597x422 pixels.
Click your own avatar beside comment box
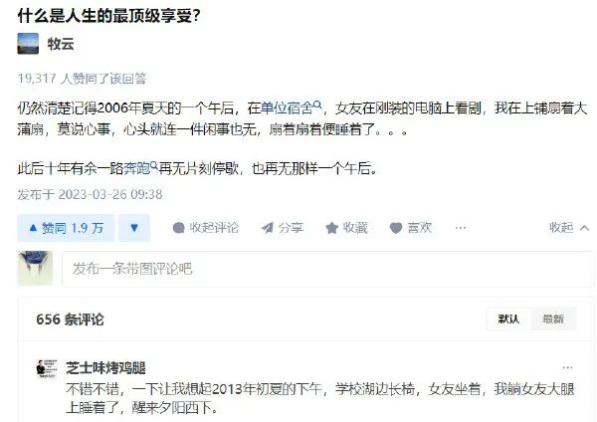click(35, 268)
